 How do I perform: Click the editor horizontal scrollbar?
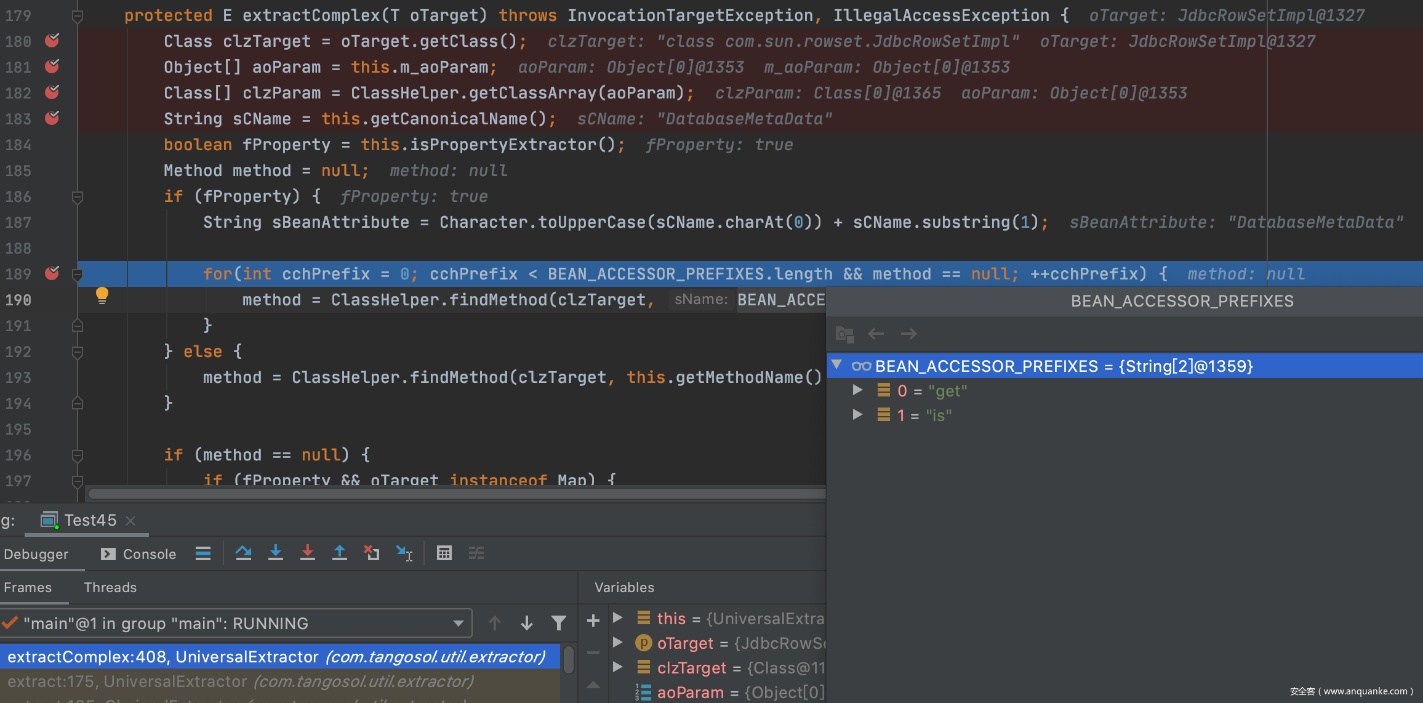tap(455, 494)
